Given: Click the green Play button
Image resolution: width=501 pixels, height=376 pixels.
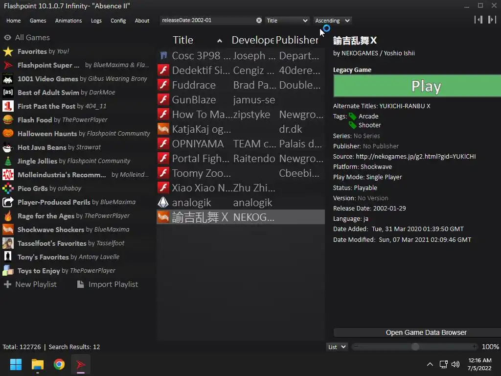Looking at the screenshot, I should pyautogui.click(x=417, y=86).
